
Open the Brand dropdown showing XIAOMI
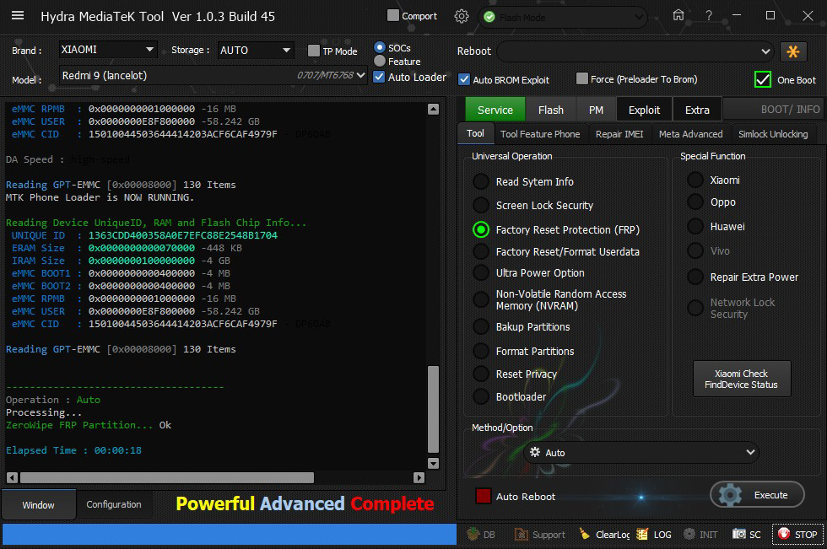pos(108,50)
